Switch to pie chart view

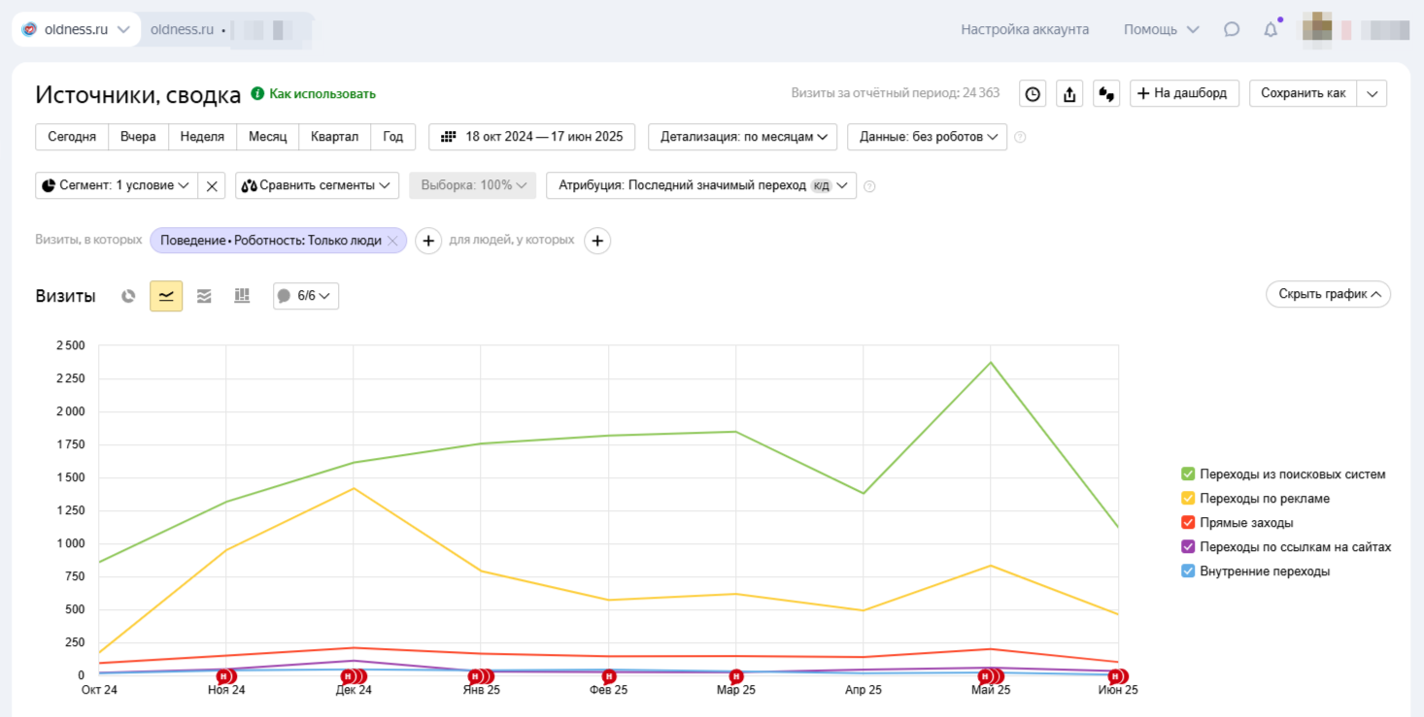128,296
